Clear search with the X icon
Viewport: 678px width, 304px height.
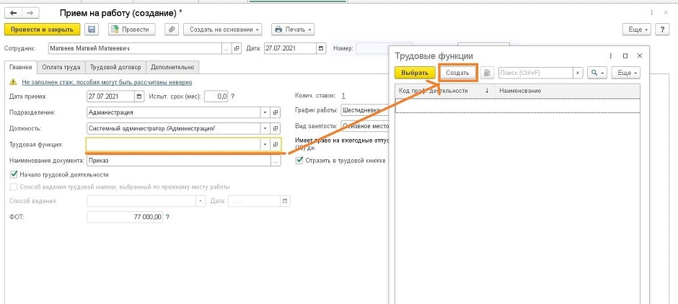(x=577, y=73)
